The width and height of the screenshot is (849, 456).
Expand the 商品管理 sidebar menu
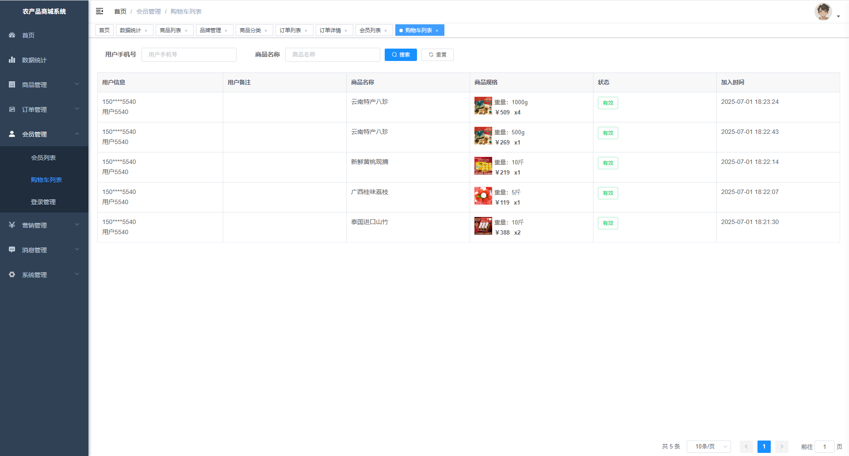point(44,84)
